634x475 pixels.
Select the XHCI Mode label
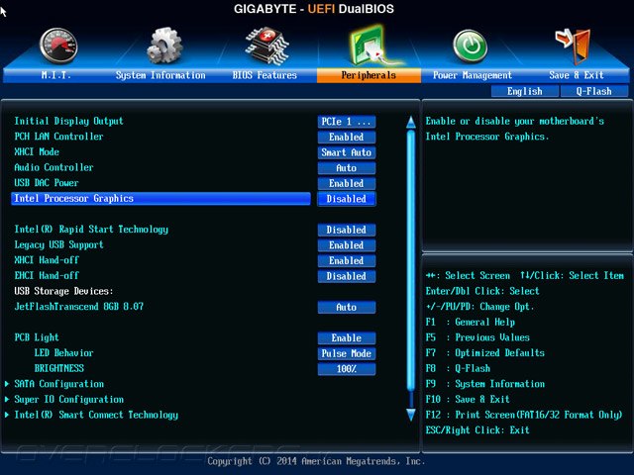click(37, 151)
